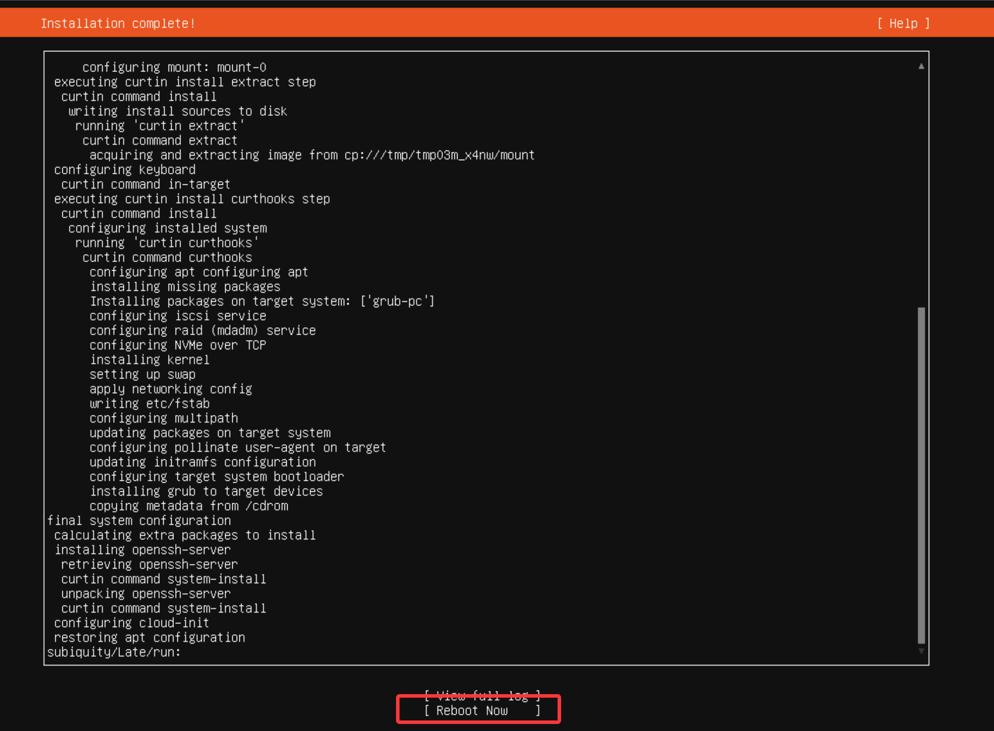Image resolution: width=994 pixels, height=731 pixels.
Task: Click the grub-pc package install line
Action: tap(262, 301)
